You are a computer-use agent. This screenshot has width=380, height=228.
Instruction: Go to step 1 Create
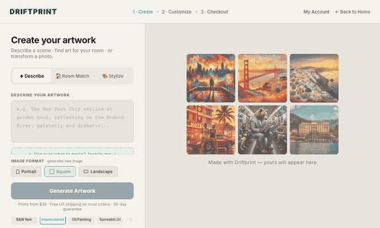point(142,12)
